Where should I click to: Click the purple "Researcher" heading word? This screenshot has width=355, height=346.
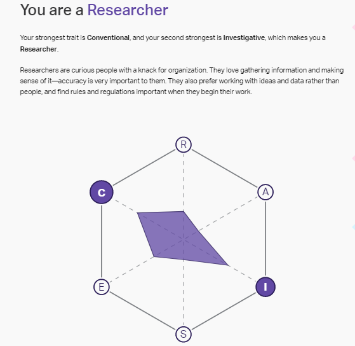(128, 10)
